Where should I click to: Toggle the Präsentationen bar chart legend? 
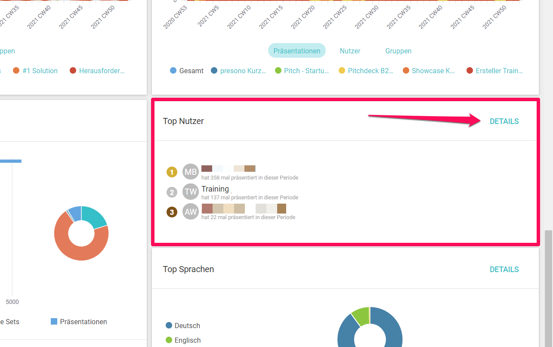click(x=79, y=322)
